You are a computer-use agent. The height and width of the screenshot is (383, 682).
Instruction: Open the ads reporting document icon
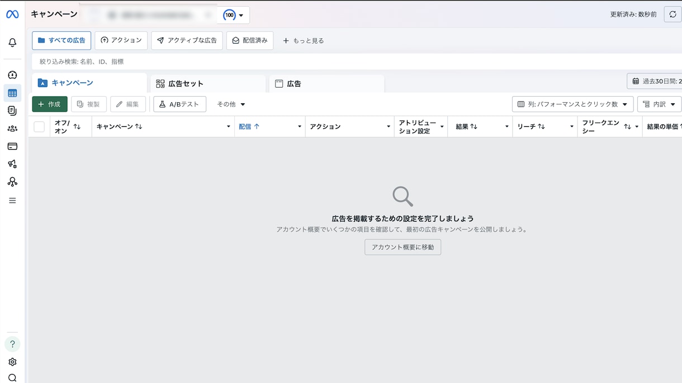pyautogui.click(x=12, y=111)
